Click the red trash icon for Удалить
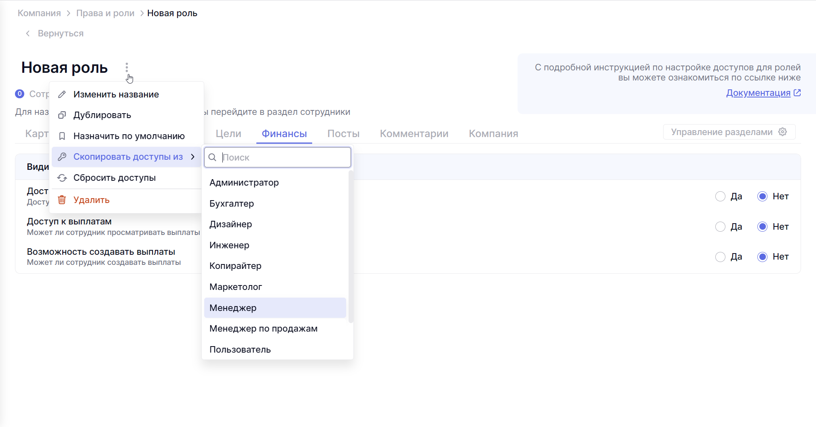Image resolution: width=816 pixels, height=427 pixels. click(x=62, y=200)
